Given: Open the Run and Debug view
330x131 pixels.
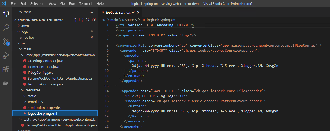Looking at the screenshot, I should pyautogui.click(x=6, y=55).
